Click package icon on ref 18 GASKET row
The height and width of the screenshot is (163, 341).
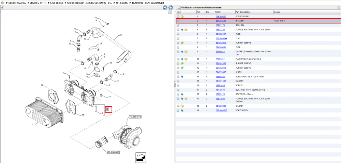pos(182,106)
